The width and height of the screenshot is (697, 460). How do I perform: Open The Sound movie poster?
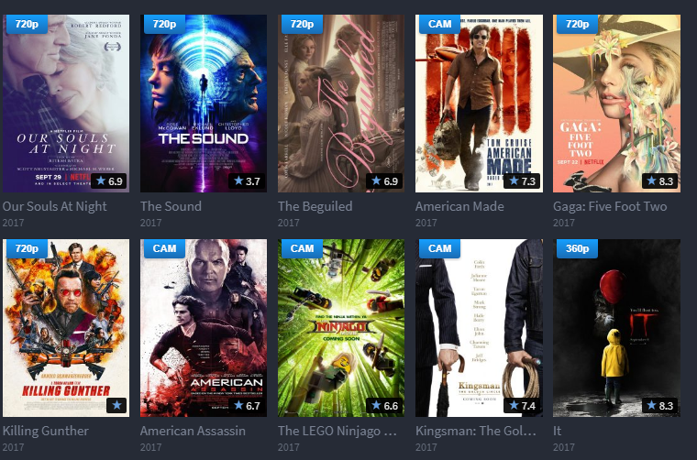click(204, 104)
